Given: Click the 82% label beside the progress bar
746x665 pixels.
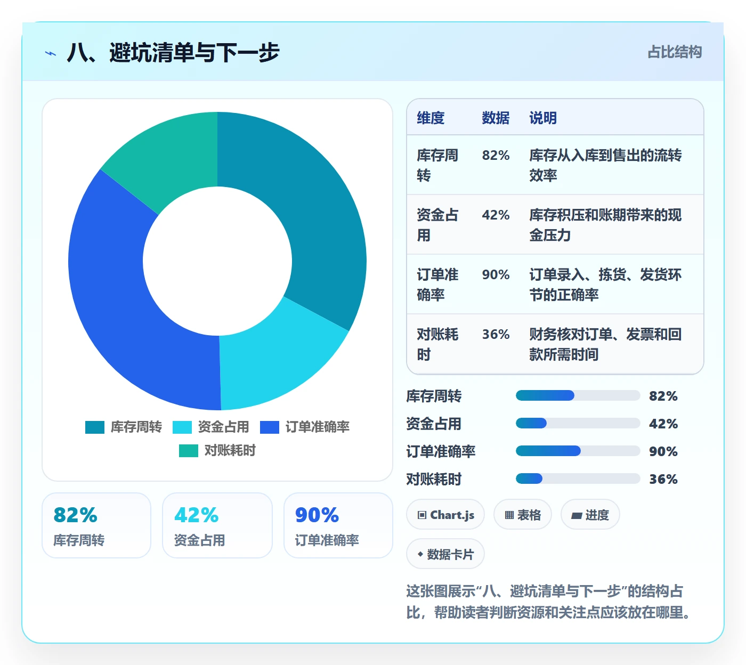Looking at the screenshot, I should [x=663, y=396].
